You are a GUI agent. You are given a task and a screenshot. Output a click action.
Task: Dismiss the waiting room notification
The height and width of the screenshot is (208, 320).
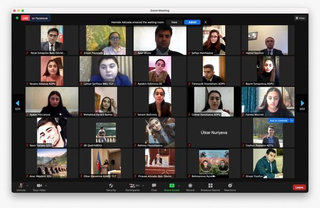[x=206, y=22]
